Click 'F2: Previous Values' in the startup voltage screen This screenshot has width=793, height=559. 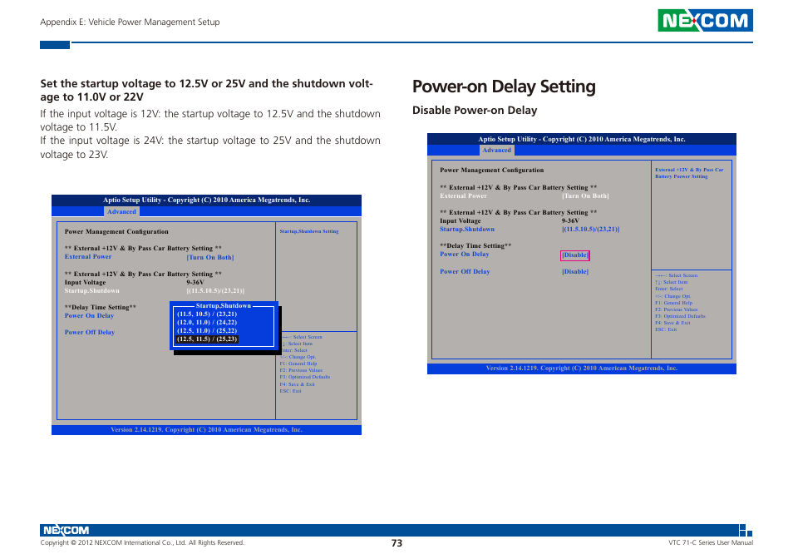tap(301, 370)
